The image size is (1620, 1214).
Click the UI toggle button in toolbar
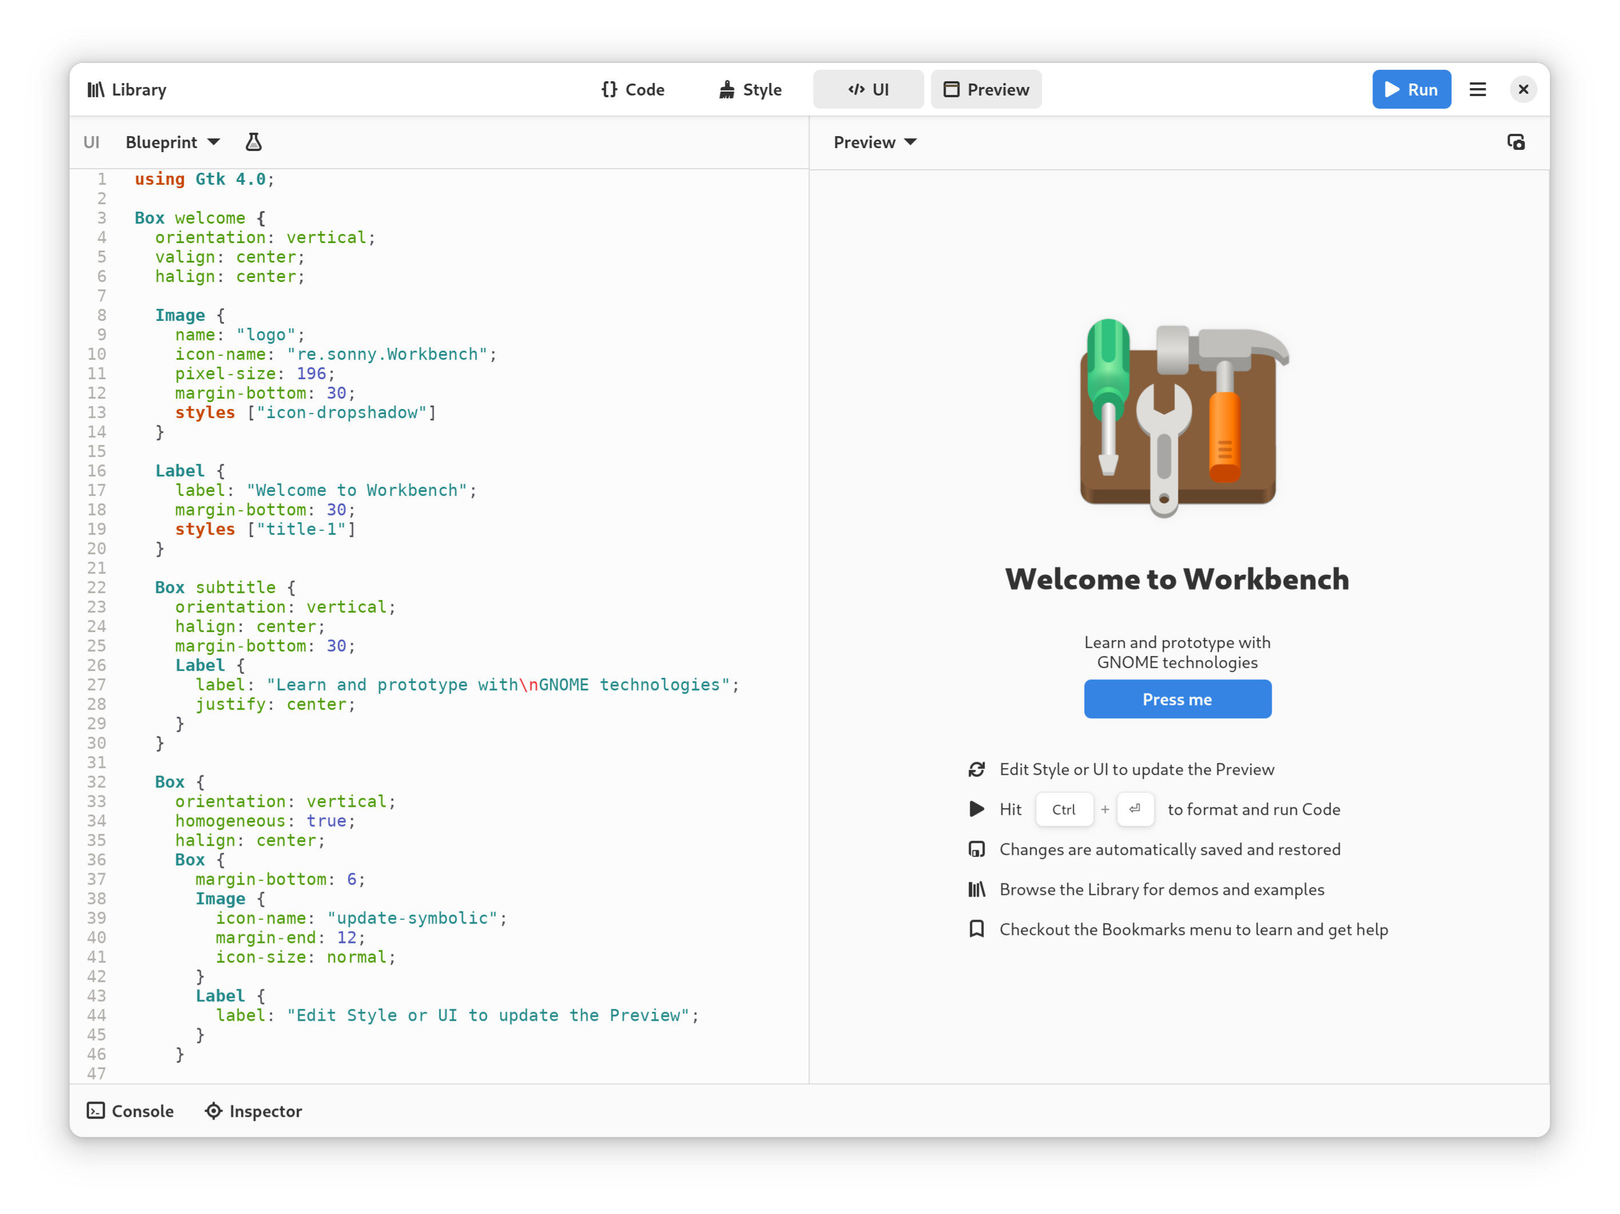867,89
